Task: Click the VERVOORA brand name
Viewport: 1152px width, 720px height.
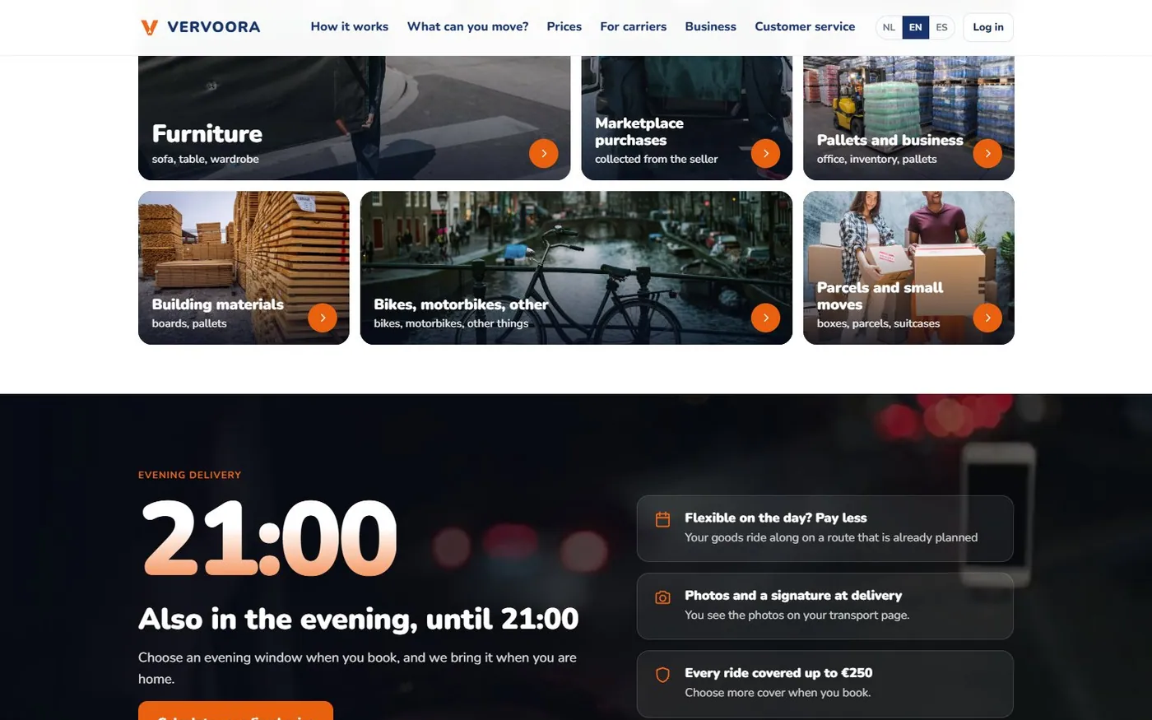Action: pyautogui.click(x=214, y=27)
